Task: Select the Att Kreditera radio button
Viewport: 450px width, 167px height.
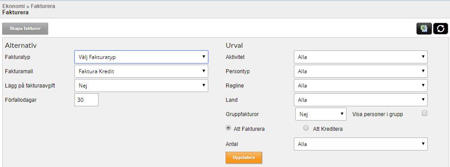Action: 306,128
